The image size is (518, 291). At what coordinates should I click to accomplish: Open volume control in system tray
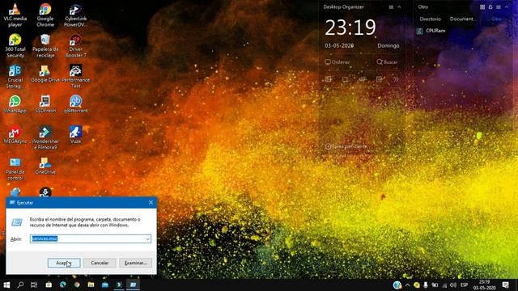tap(453, 285)
